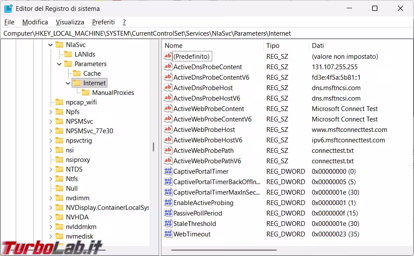Click the DWORD icon of CaptivePortalTimerBackOffIn...

[168, 182]
